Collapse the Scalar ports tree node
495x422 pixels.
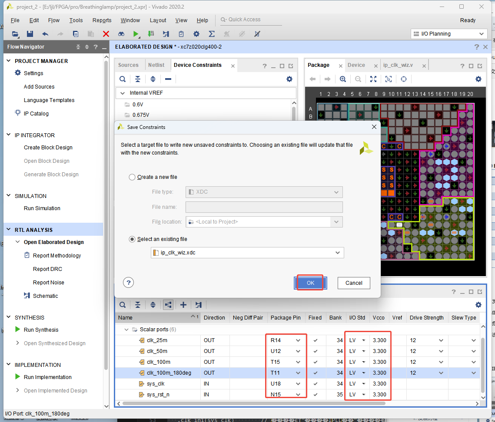[x=126, y=329]
